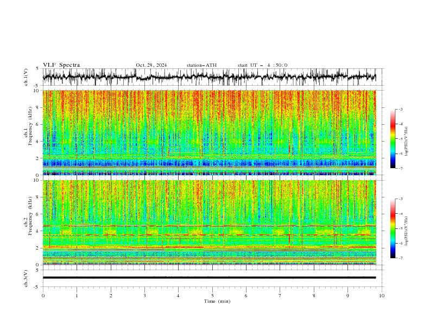Click the ch.2 spectrogram color bar
The width and height of the screenshot is (430, 332).
click(393, 228)
